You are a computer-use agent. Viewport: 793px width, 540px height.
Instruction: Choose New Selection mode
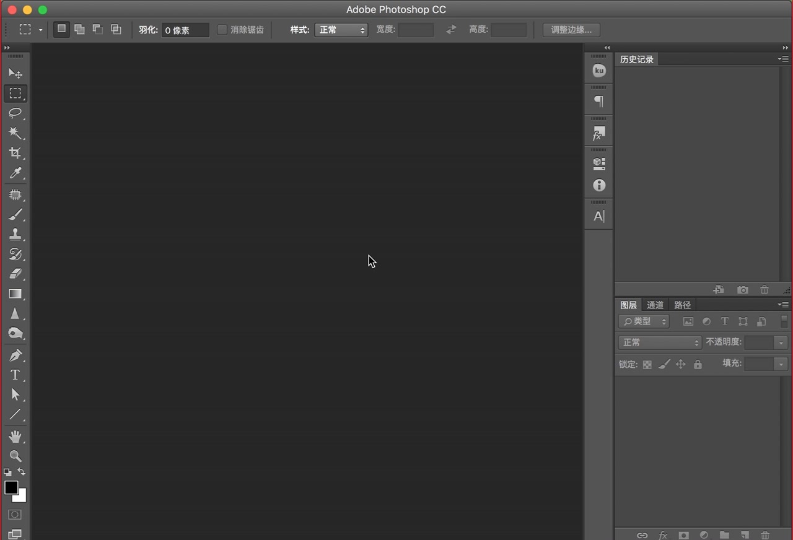point(61,29)
